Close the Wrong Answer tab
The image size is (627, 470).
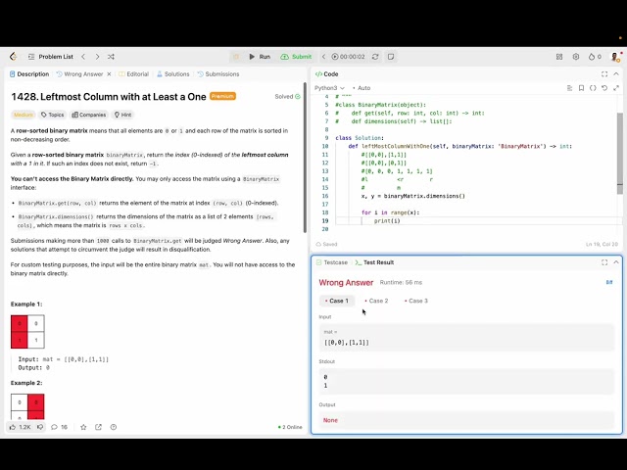tap(109, 74)
